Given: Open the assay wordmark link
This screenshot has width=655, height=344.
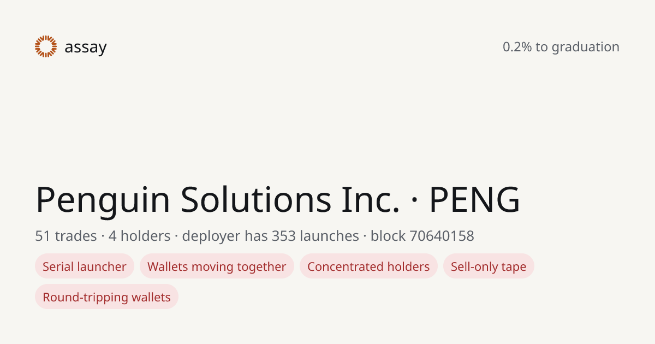Looking at the screenshot, I should coord(86,48).
